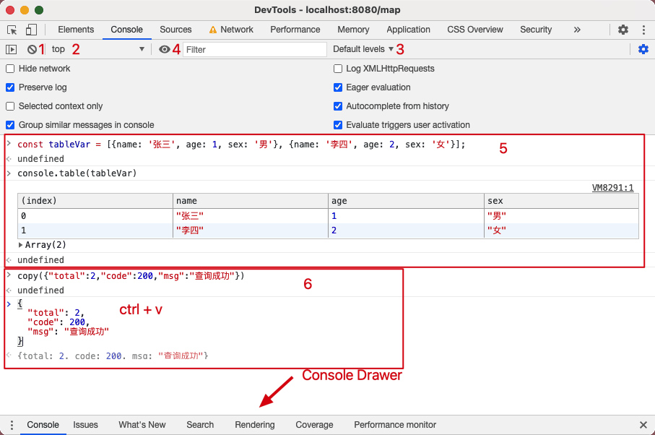Click the macOS green fullscreen button
The image size is (655, 435).
39,10
